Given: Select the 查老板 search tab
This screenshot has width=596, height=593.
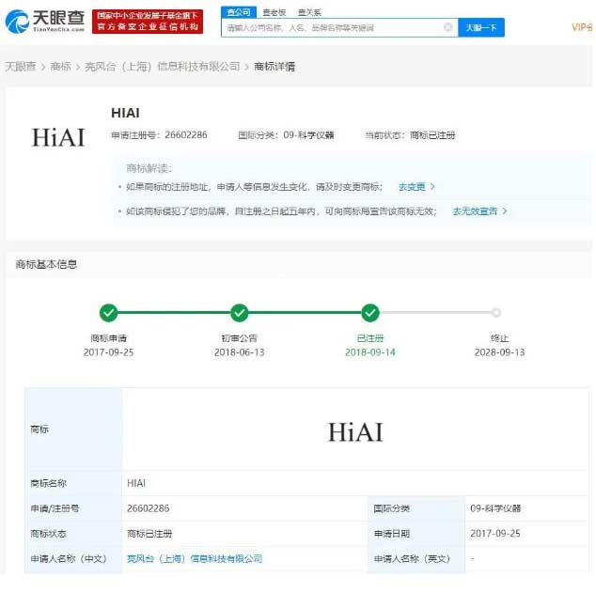Looking at the screenshot, I should [274, 12].
